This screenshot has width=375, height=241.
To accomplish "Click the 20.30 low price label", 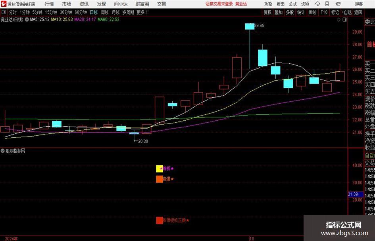I will [143, 141].
